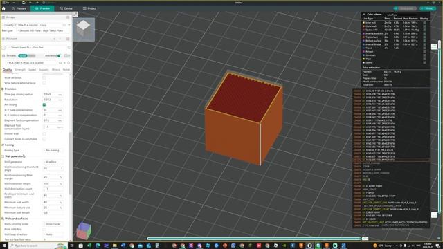Open the Generic Speed PLA filament dropdown
Viewport: 443px width, 249px height.
[37, 48]
